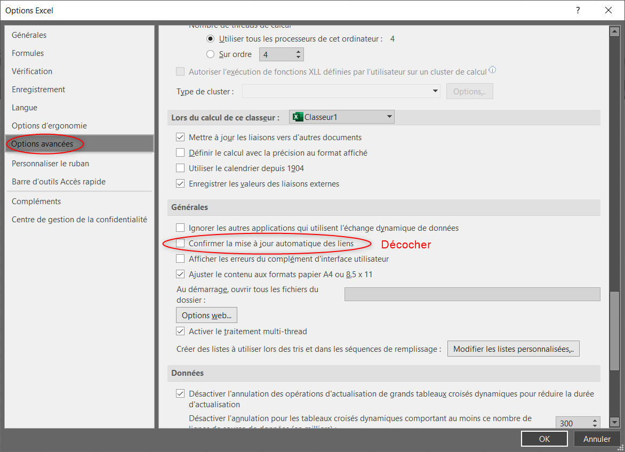Increase the 'Sur ordre' thread count
Image resolution: width=625 pixels, height=452 pixels.
pyautogui.click(x=298, y=51)
